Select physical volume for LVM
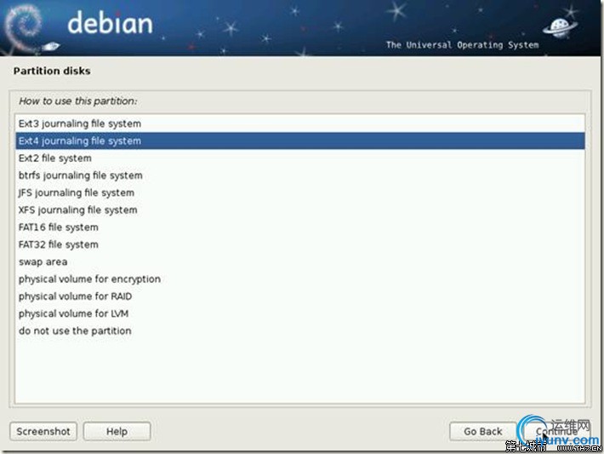The width and height of the screenshot is (604, 454). (300, 313)
